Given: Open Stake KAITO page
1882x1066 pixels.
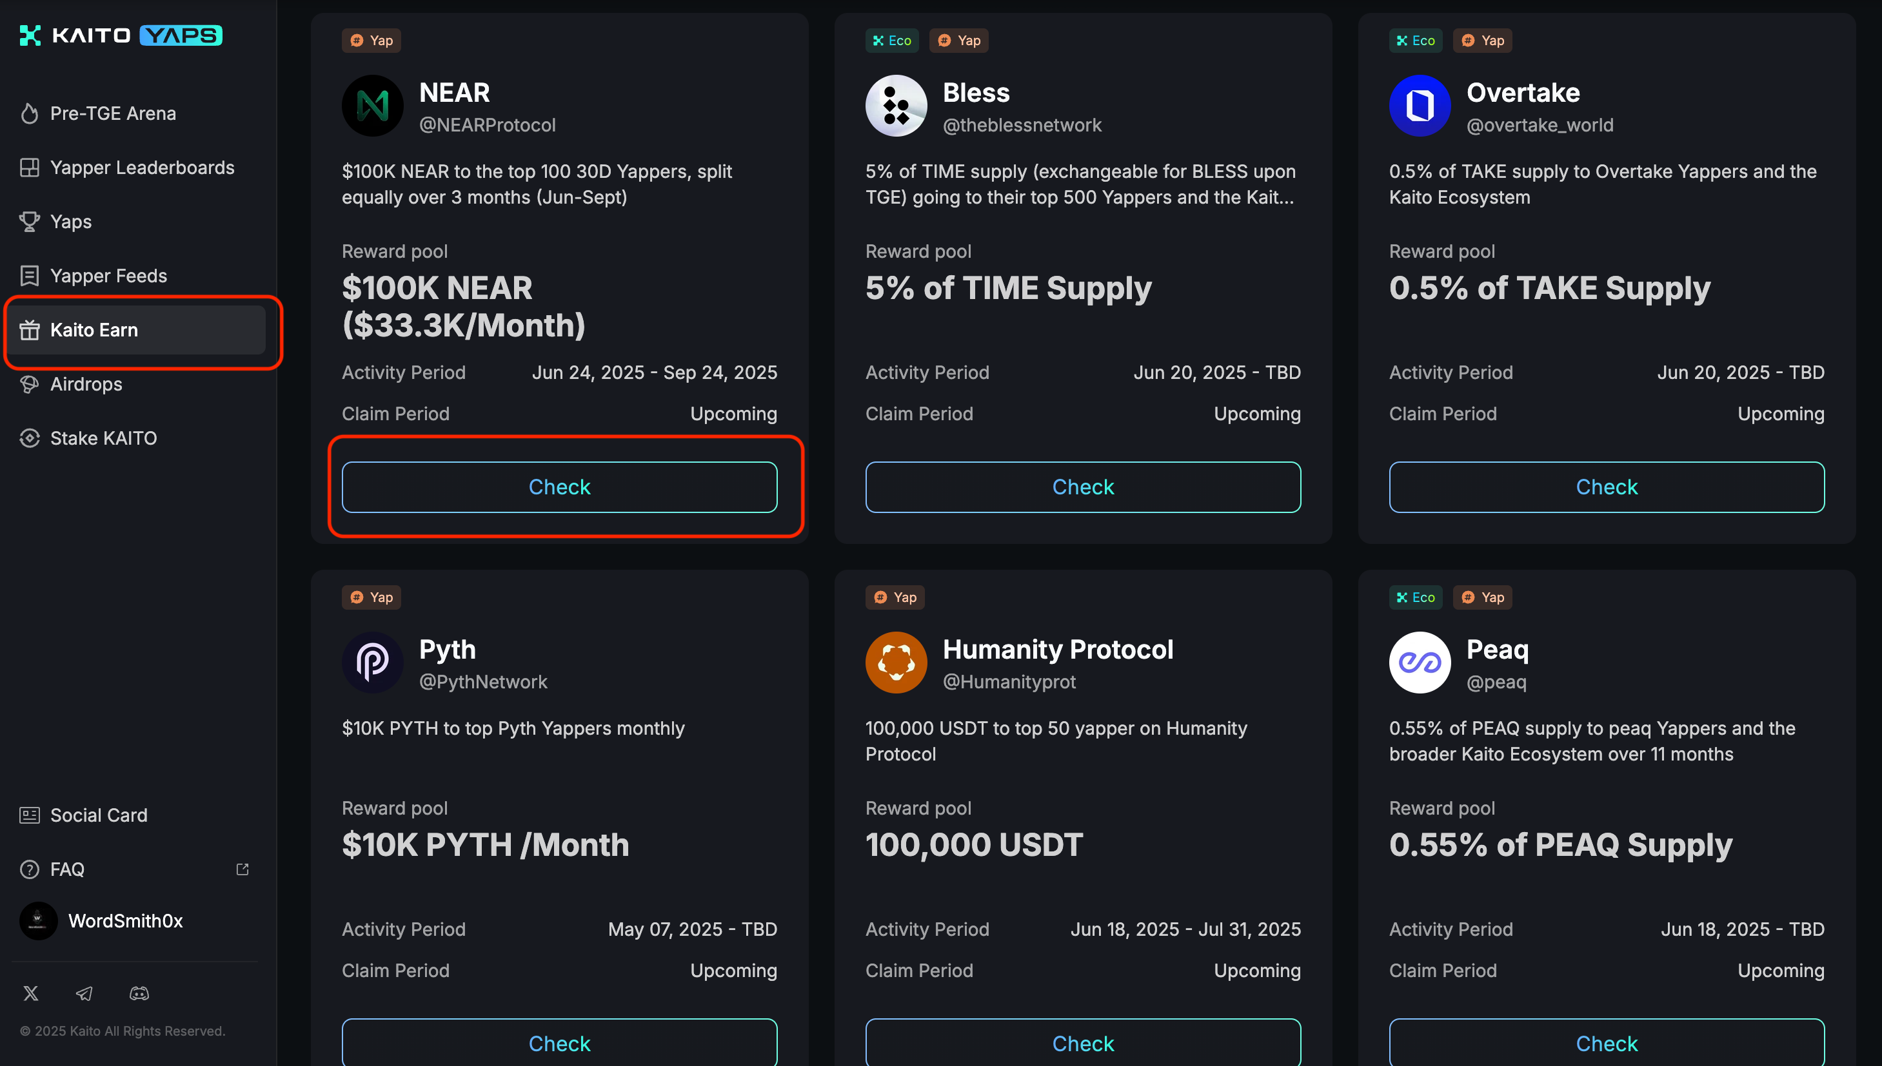Looking at the screenshot, I should coord(103,438).
